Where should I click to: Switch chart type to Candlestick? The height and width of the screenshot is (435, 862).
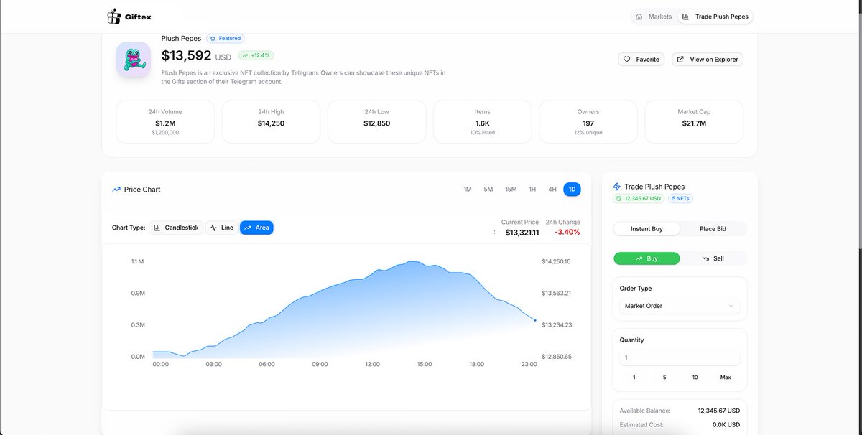coord(175,227)
